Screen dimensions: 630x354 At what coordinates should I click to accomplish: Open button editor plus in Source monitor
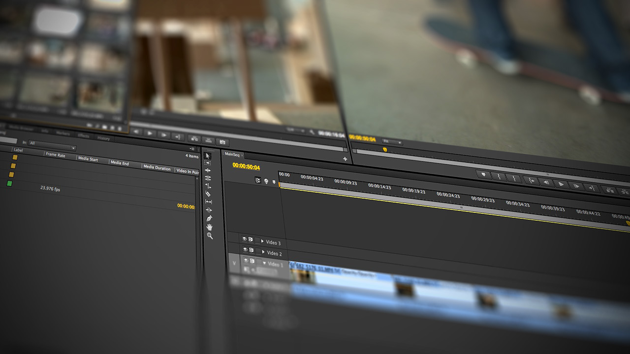(345, 159)
